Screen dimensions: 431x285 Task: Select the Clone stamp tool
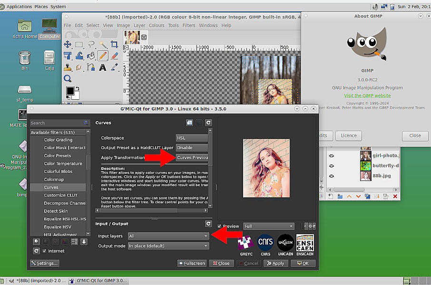tap(68, 67)
